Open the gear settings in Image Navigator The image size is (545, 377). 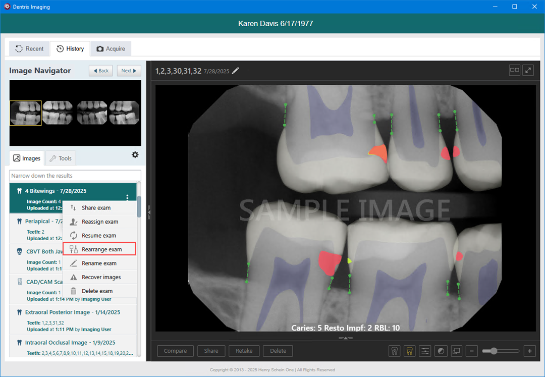click(x=135, y=155)
